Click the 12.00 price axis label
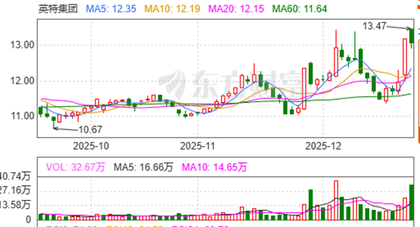Viewport: 420px width, 227px height. pos(23,81)
